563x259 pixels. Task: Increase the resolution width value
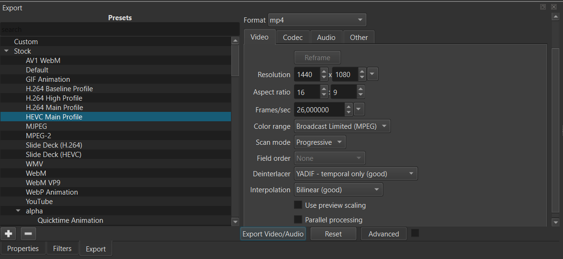click(x=324, y=71)
